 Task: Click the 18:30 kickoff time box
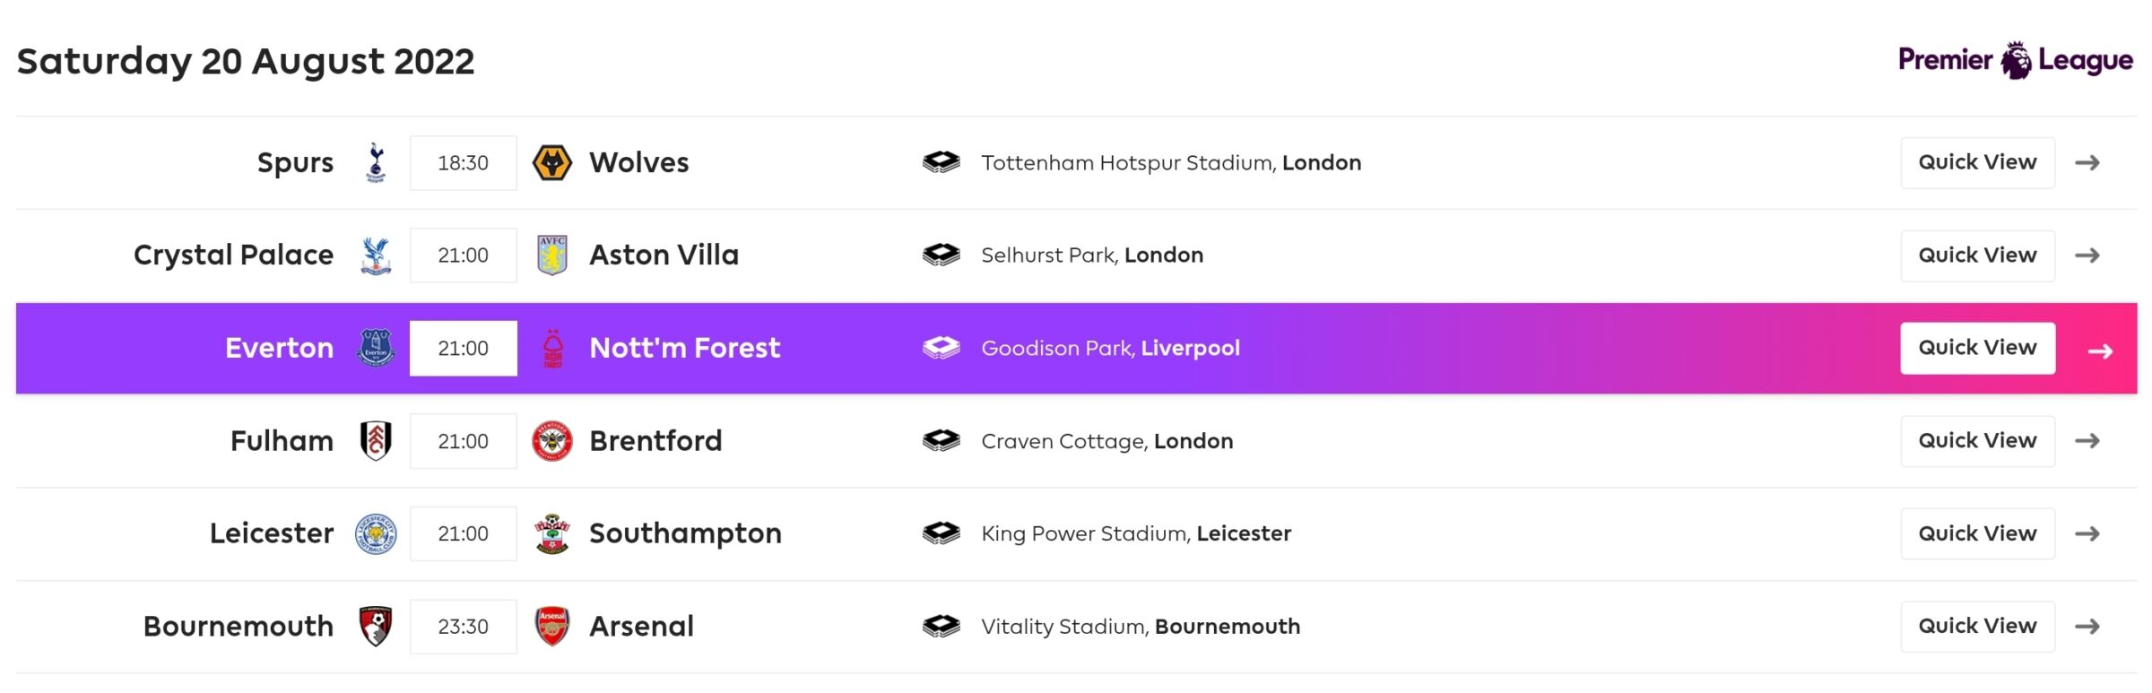point(463,162)
